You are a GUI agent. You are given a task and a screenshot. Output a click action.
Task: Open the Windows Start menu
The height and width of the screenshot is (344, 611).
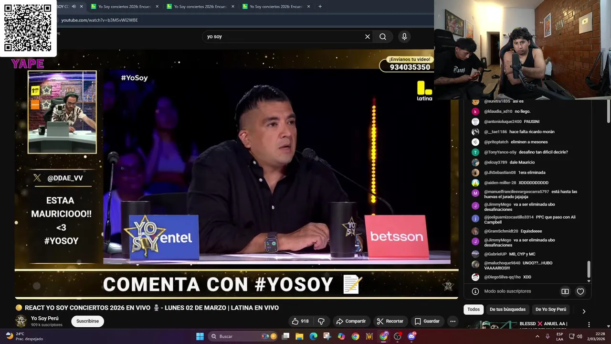click(200, 336)
